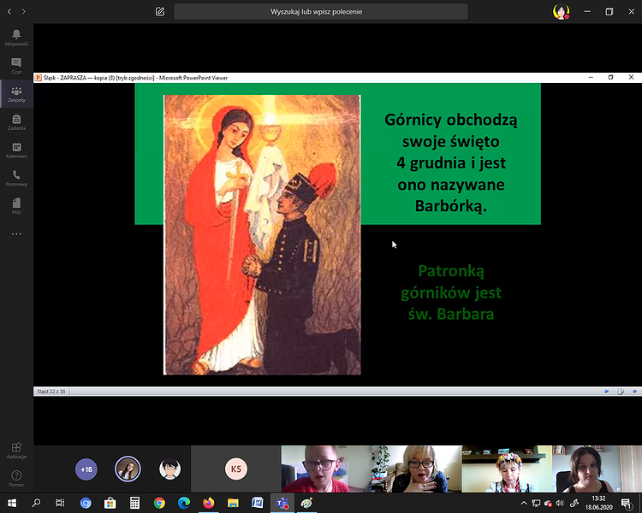Start a new chat with compose icon
The image size is (642, 513).
click(x=160, y=11)
